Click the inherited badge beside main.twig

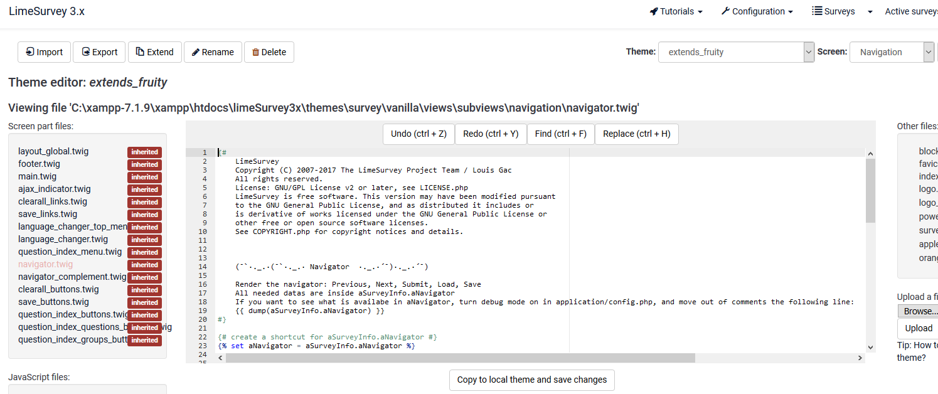pos(144,177)
